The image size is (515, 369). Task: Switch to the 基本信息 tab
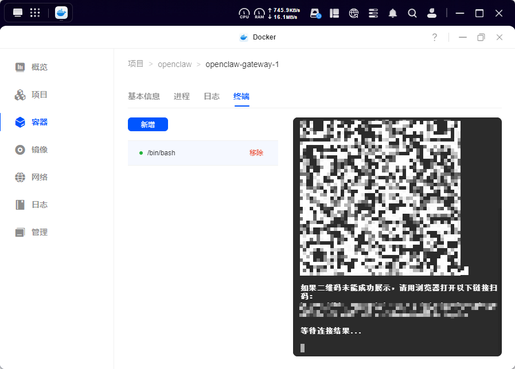click(145, 96)
